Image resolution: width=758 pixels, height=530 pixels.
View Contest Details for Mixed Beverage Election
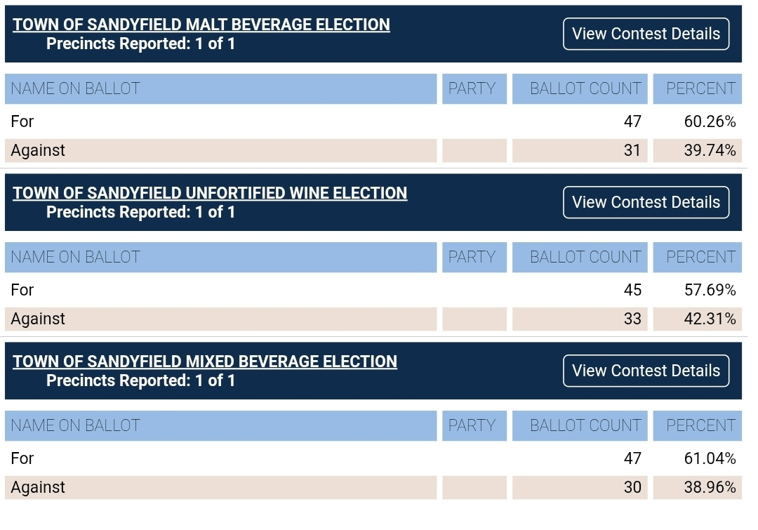click(x=646, y=371)
